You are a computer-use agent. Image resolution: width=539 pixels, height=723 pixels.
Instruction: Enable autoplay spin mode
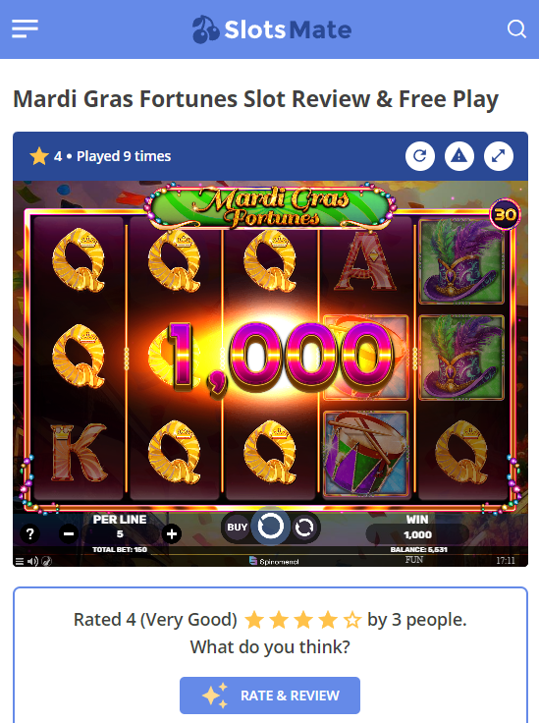304,527
